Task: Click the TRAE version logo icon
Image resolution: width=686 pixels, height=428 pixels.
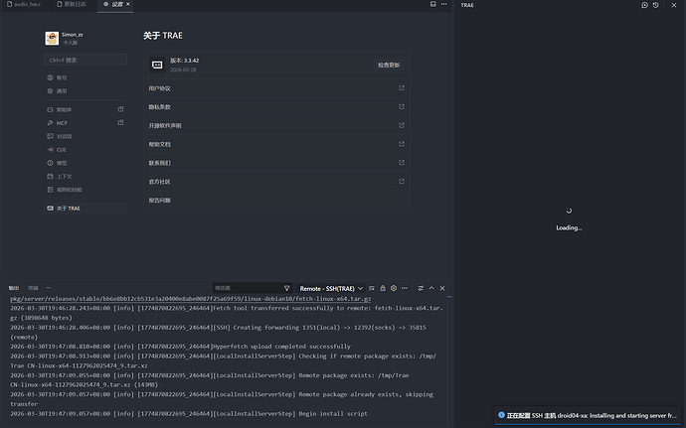Action: pyautogui.click(x=157, y=65)
